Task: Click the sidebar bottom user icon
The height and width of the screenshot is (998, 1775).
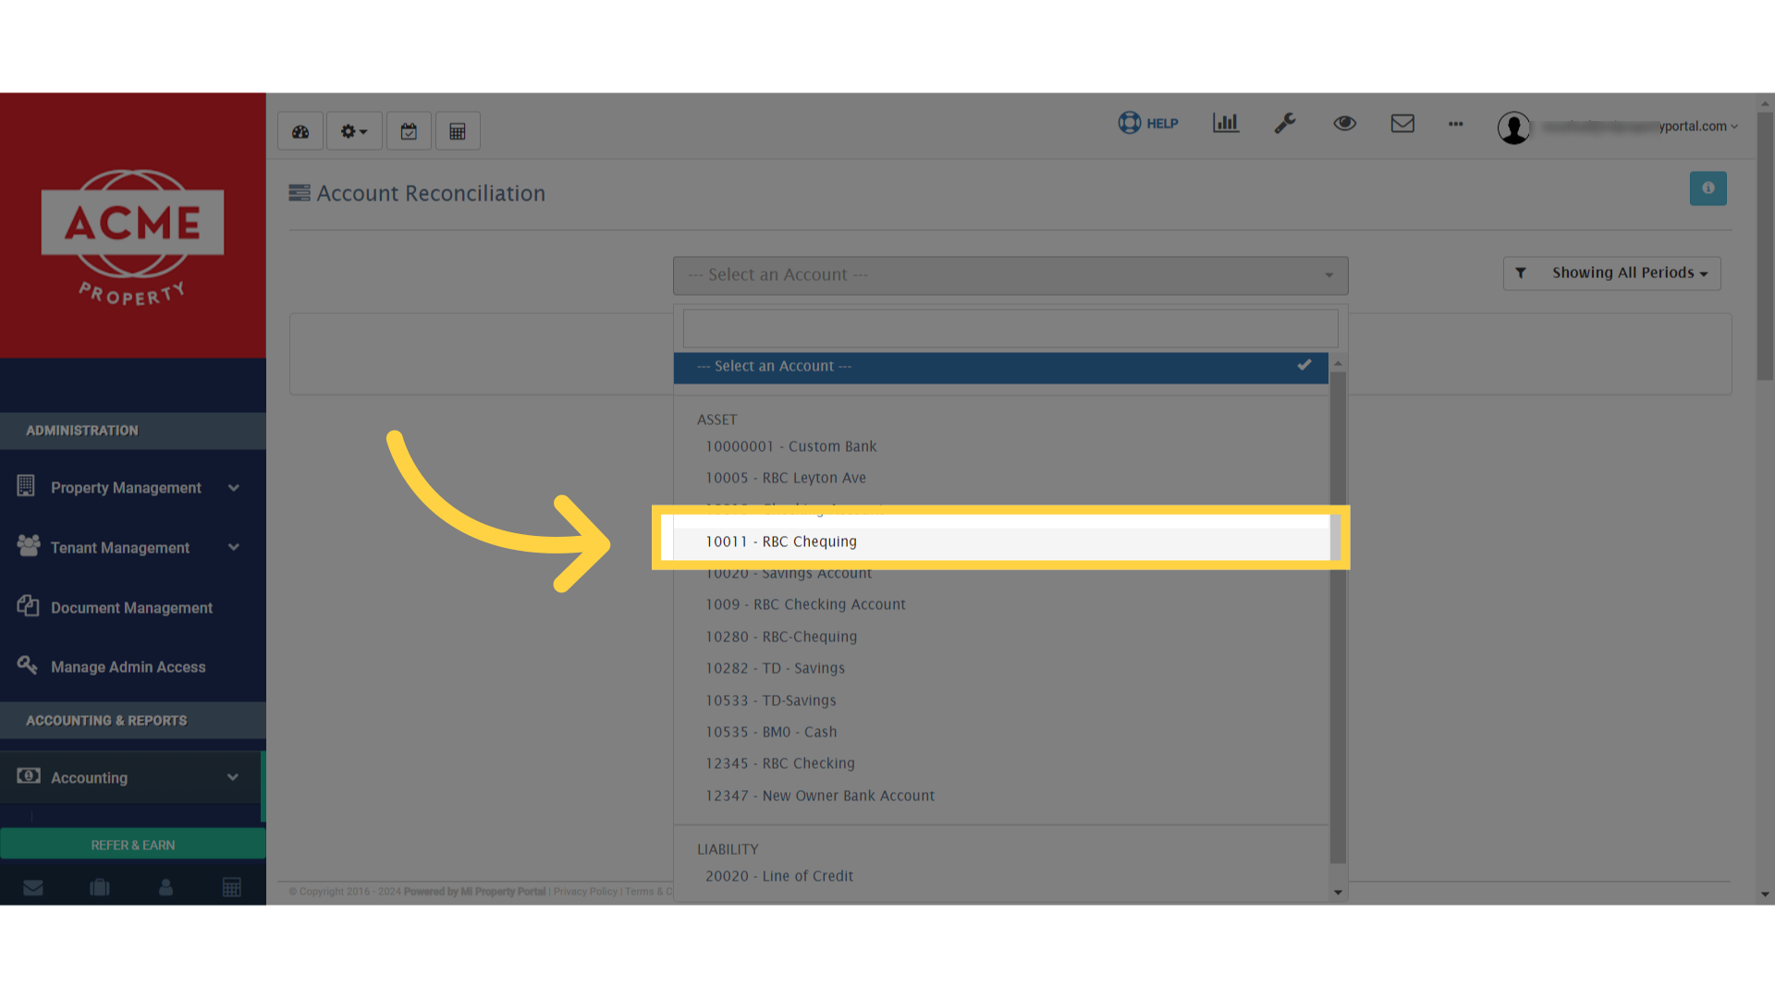Action: (x=165, y=887)
